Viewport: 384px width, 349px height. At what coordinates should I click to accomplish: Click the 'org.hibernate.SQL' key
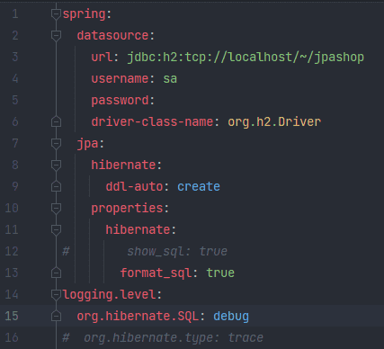[x=138, y=317]
